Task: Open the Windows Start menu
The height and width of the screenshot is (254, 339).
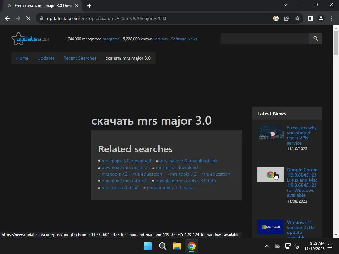Action: pos(148,246)
